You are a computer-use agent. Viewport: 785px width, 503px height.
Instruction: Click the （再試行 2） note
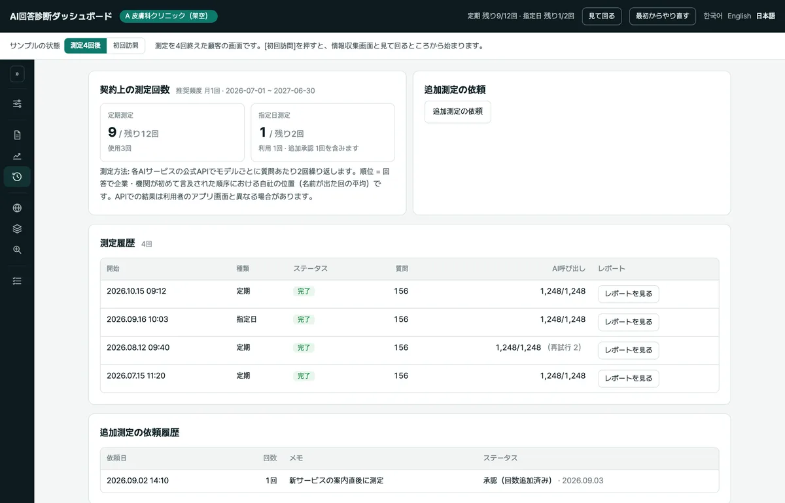click(565, 348)
